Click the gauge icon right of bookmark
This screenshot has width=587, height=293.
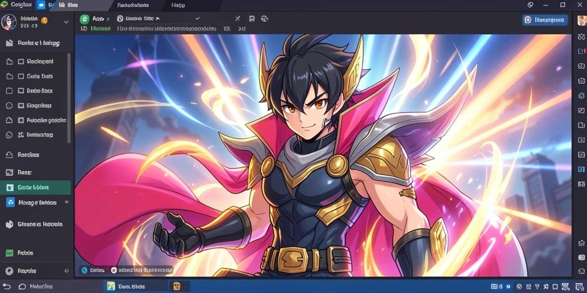265,19
